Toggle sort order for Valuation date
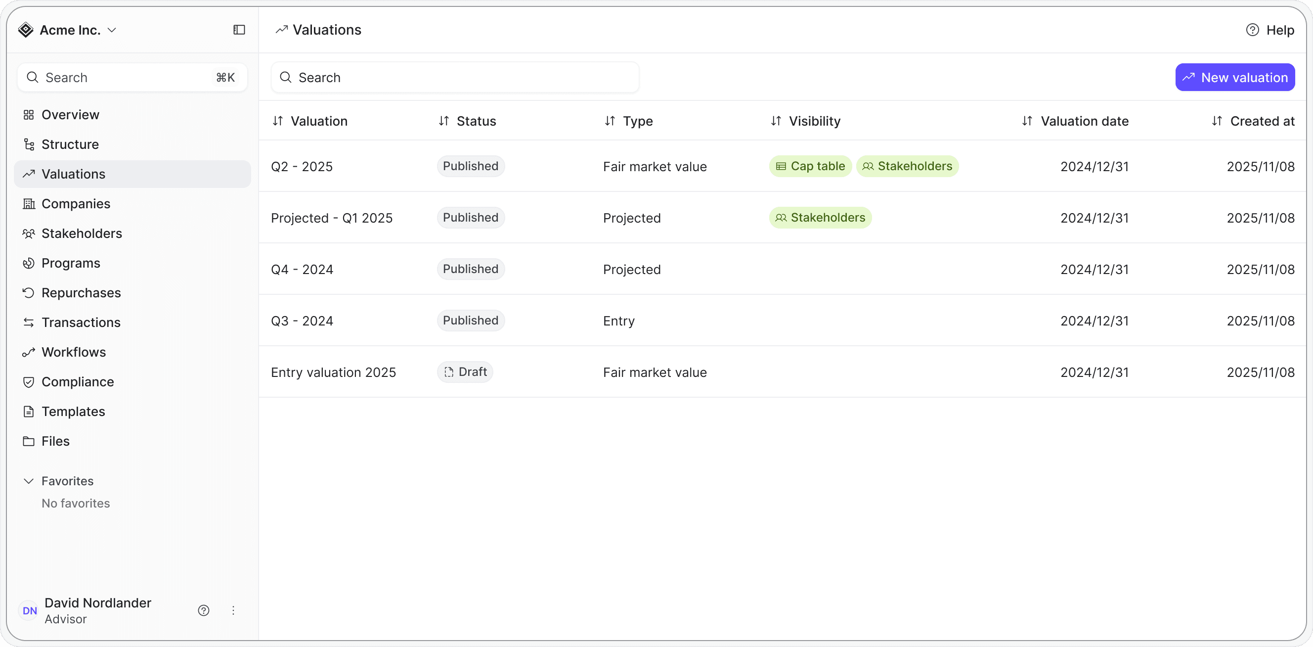The image size is (1313, 647). [x=1027, y=121]
